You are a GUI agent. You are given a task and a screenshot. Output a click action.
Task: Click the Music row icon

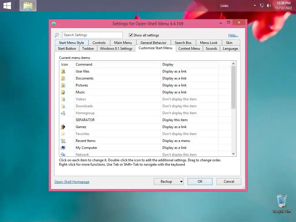coord(63,92)
